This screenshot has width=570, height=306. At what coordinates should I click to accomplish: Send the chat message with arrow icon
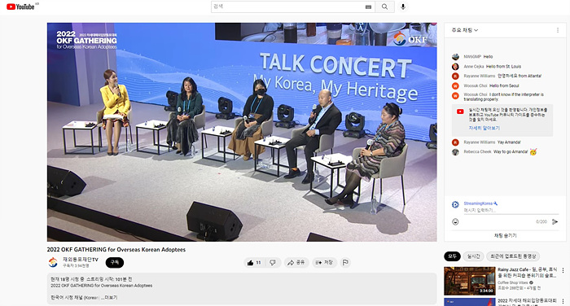pos(555,221)
